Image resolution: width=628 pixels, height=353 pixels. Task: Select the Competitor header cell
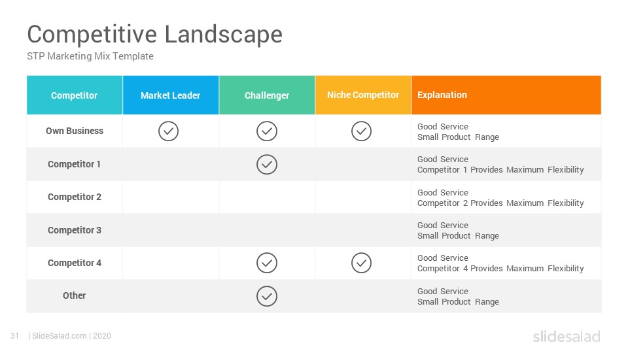tap(75, 95)
